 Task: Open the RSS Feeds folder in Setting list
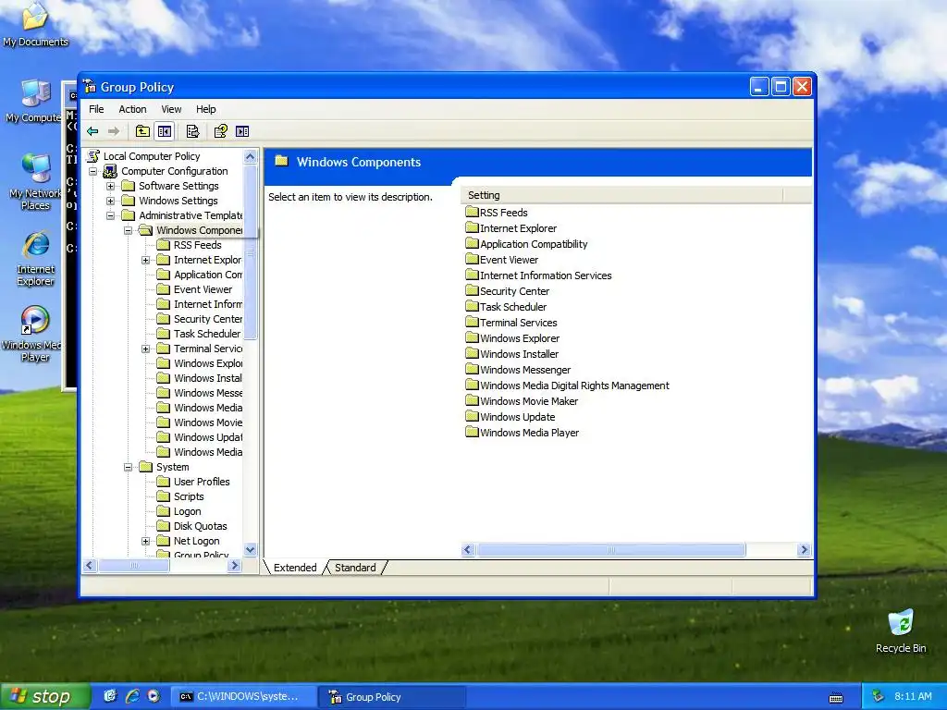(497, 213)
